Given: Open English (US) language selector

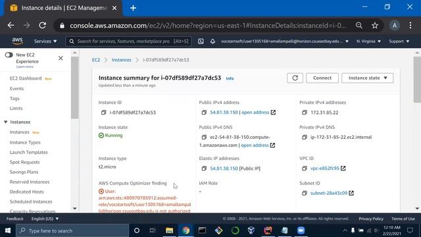Looking at the screenshot, I should tap(45, 219).
